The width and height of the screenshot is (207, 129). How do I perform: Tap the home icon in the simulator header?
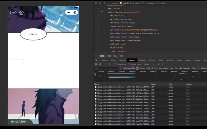click(x=21, y=13)
